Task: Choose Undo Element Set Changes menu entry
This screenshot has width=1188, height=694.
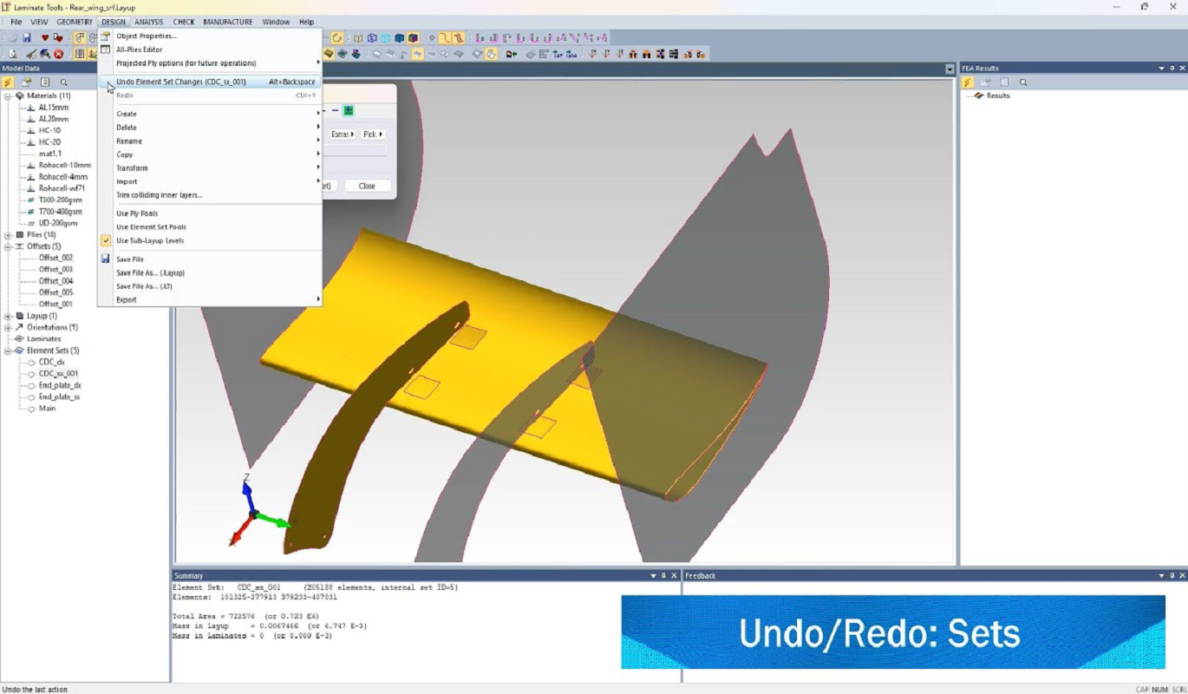Action: click(x=181, y=82)
